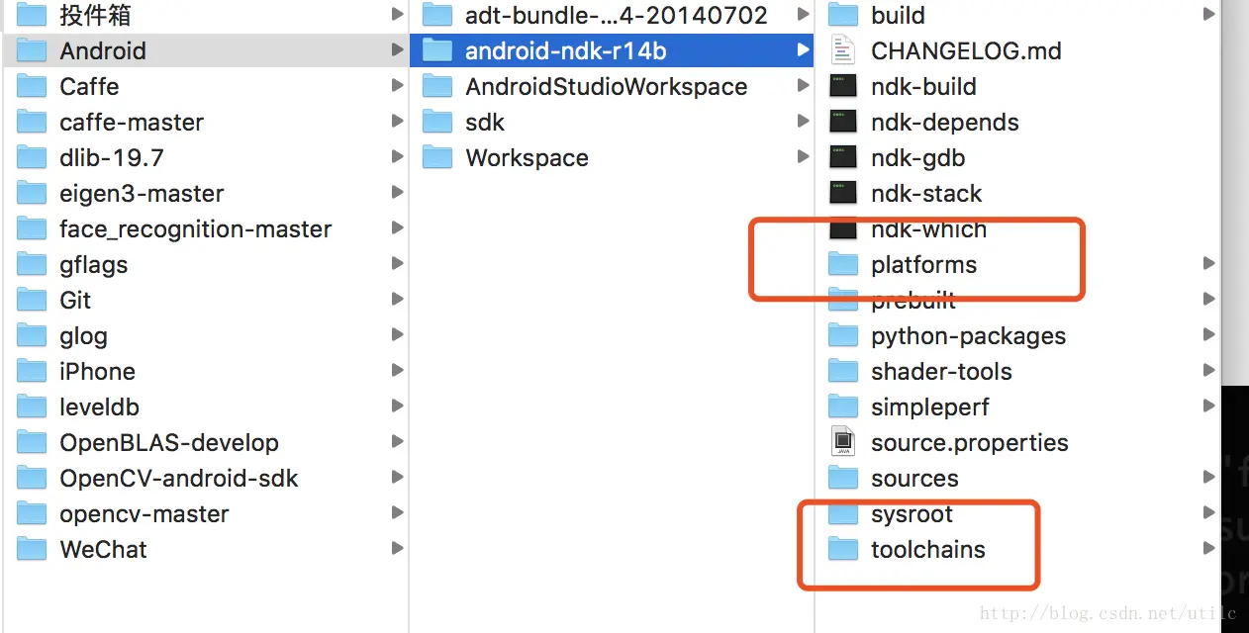Screen dimensions: 1249x633
Task: Click the ndk-gdb terminal file icon
Action: tap(842, 157)
